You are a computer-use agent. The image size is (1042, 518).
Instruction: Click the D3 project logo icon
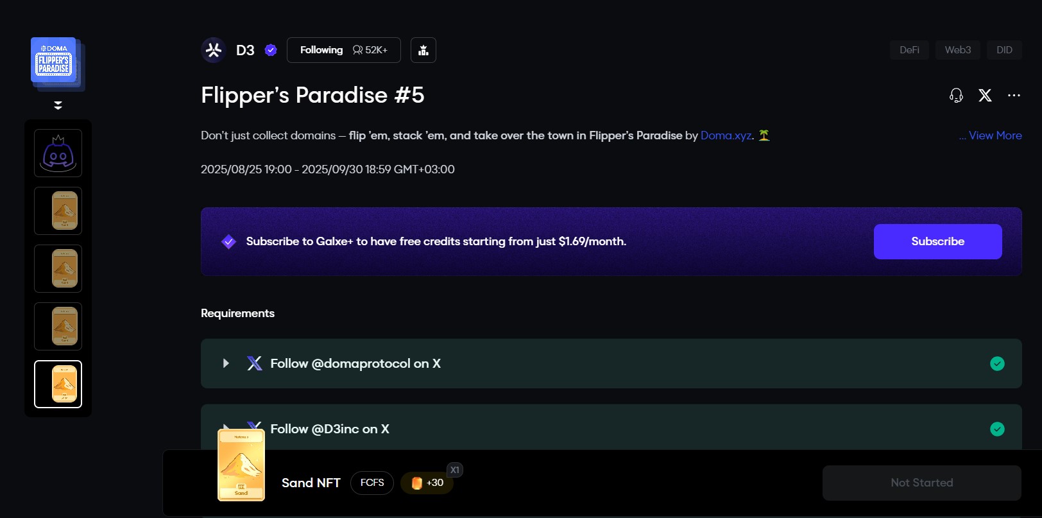pos(214,50)
